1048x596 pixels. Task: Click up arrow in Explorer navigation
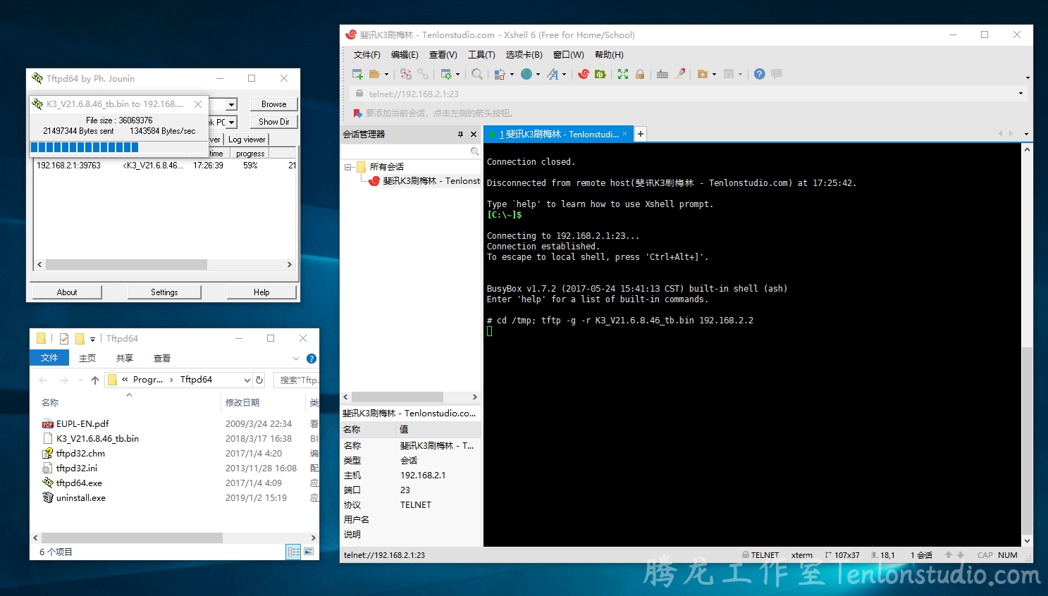[x=95, y=380]
